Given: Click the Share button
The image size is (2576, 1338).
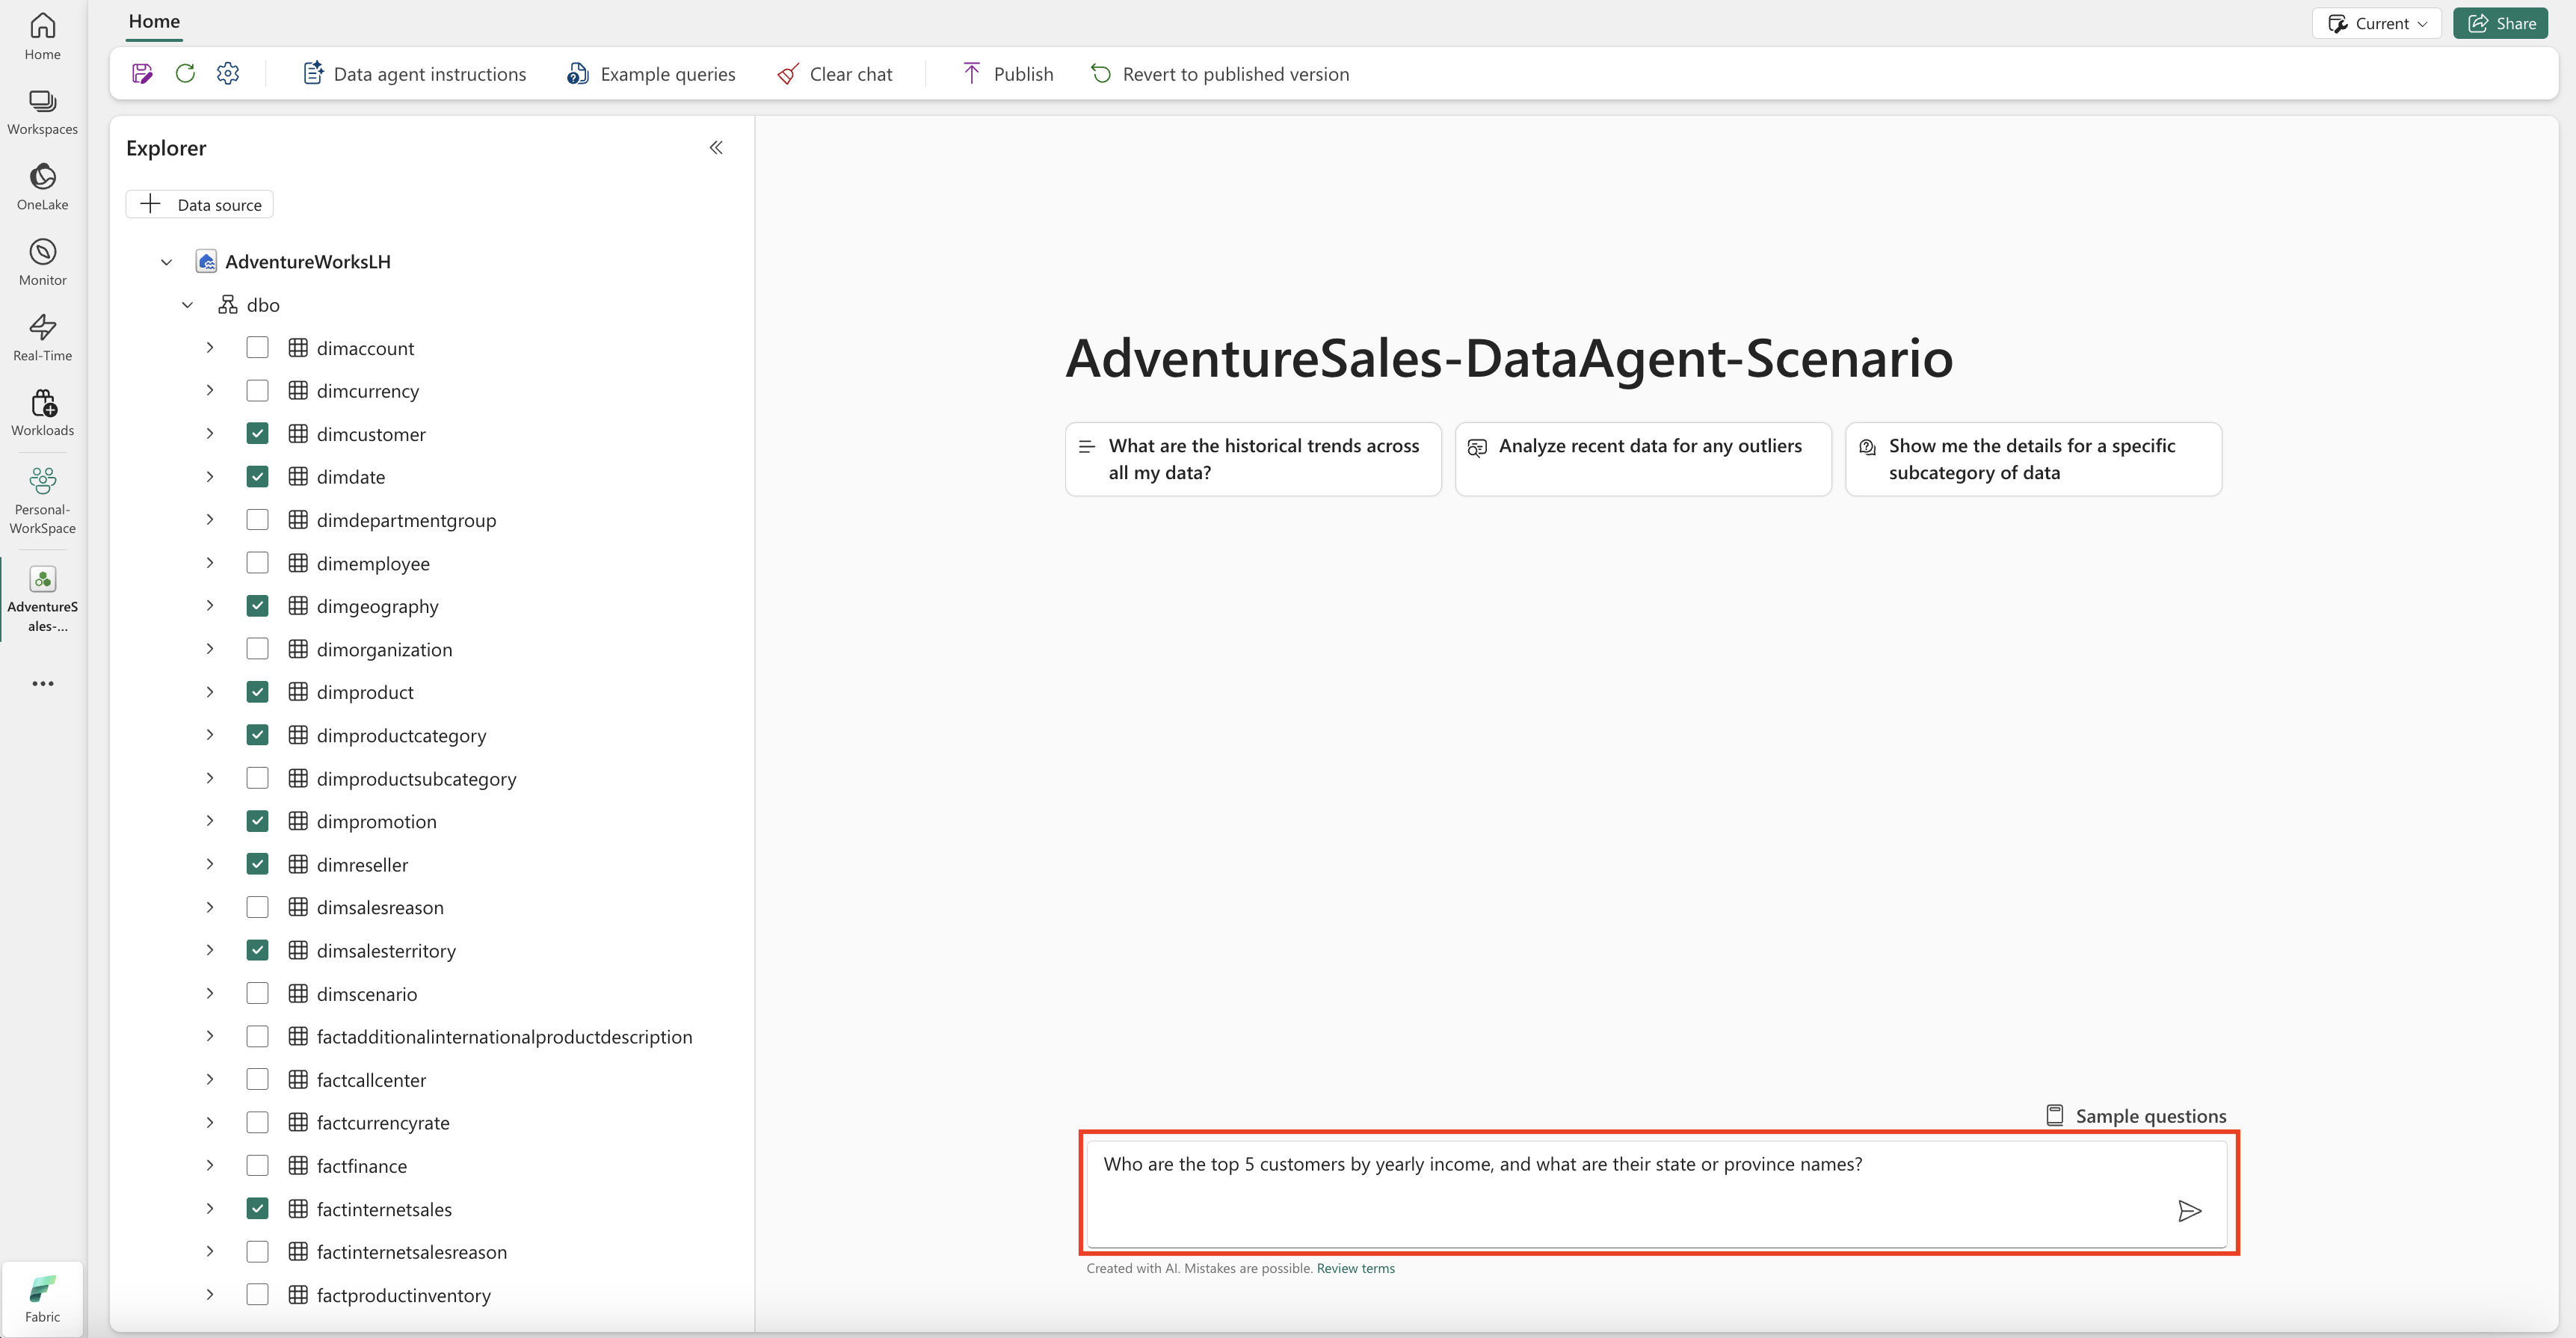Looking at the screenshot, I should click(2500, 23).
